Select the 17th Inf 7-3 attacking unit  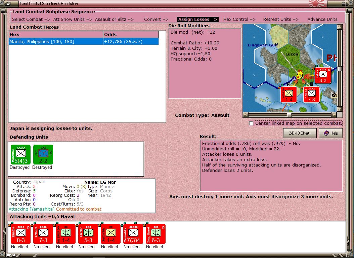[43, 234]
